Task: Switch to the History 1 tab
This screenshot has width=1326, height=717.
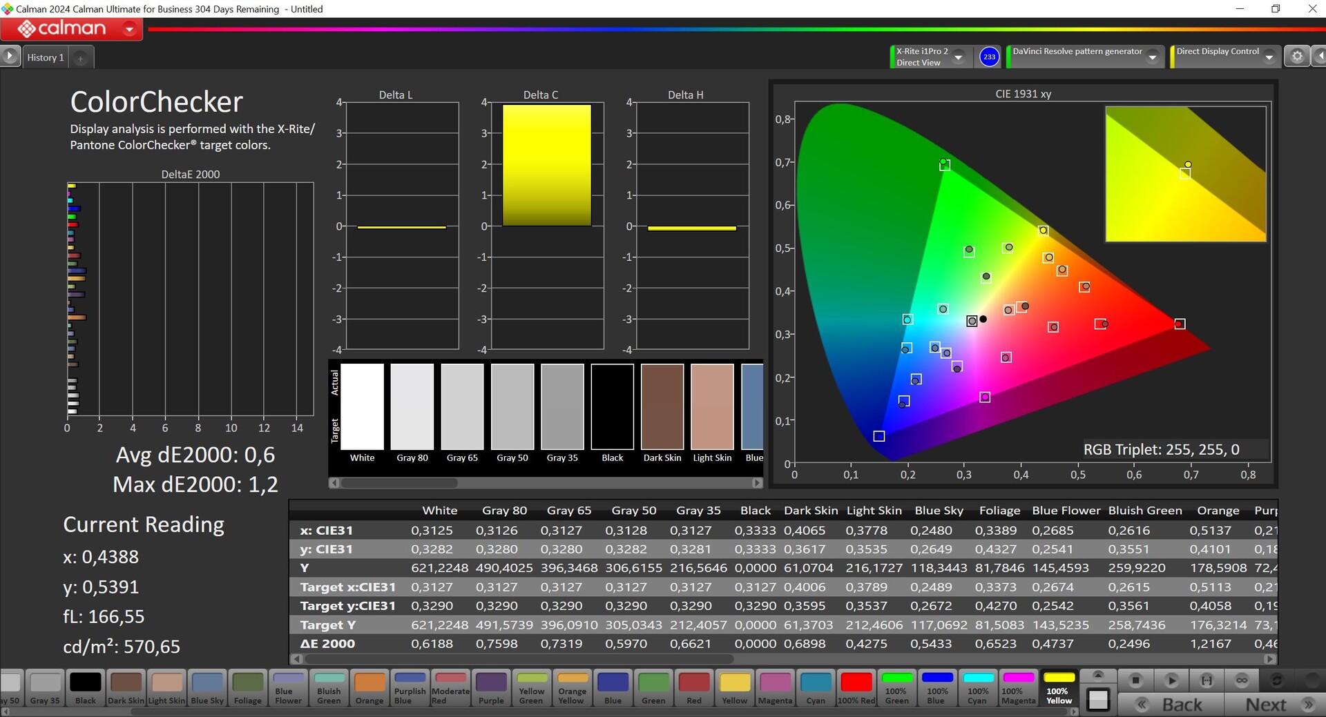Action: pyautogui.click(x=46, y=58)
